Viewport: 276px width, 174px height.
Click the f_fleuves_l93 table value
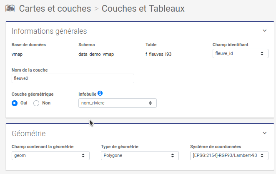(158, 54)
